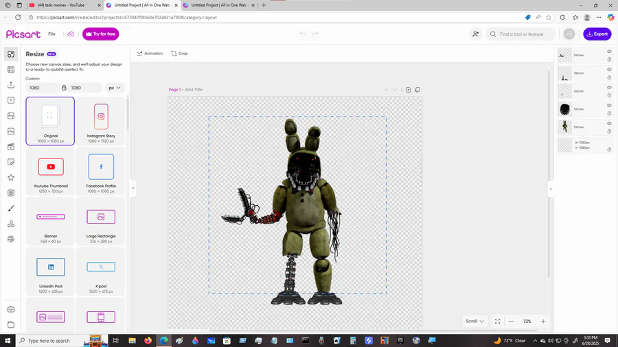Open the Video clapperboard icon in sidebar

pos(11,147)
